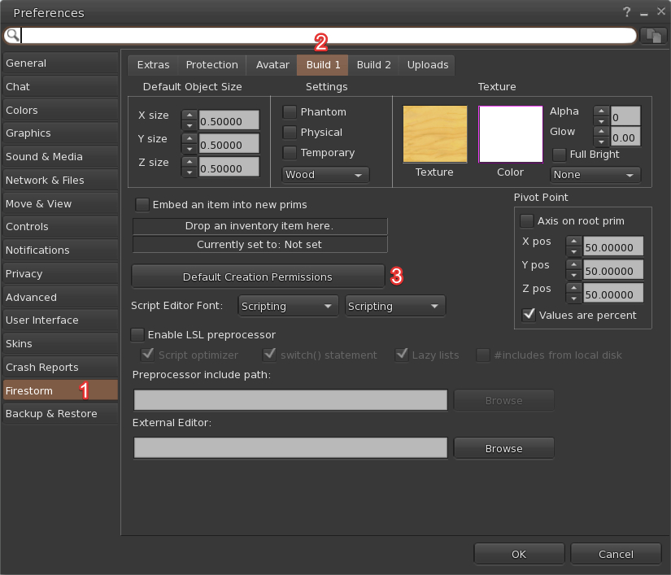
Task: Increase X size with the up arrow
Action: 189,115
